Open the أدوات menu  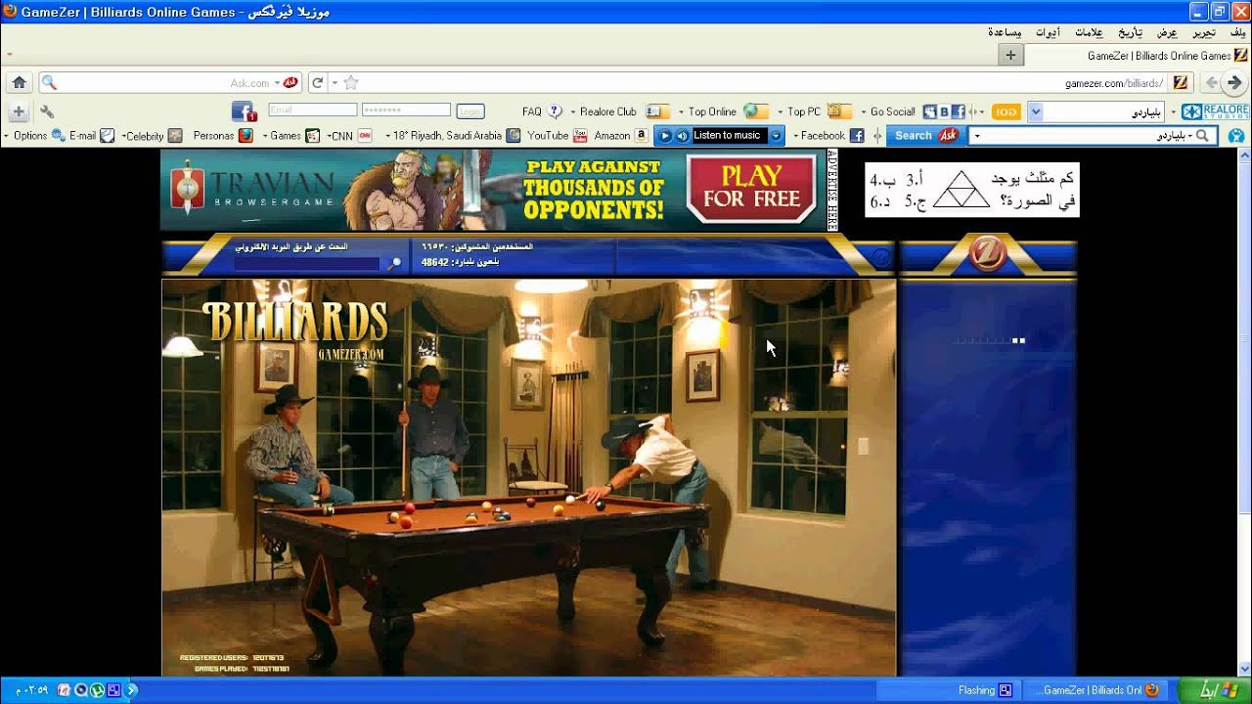1048,32
